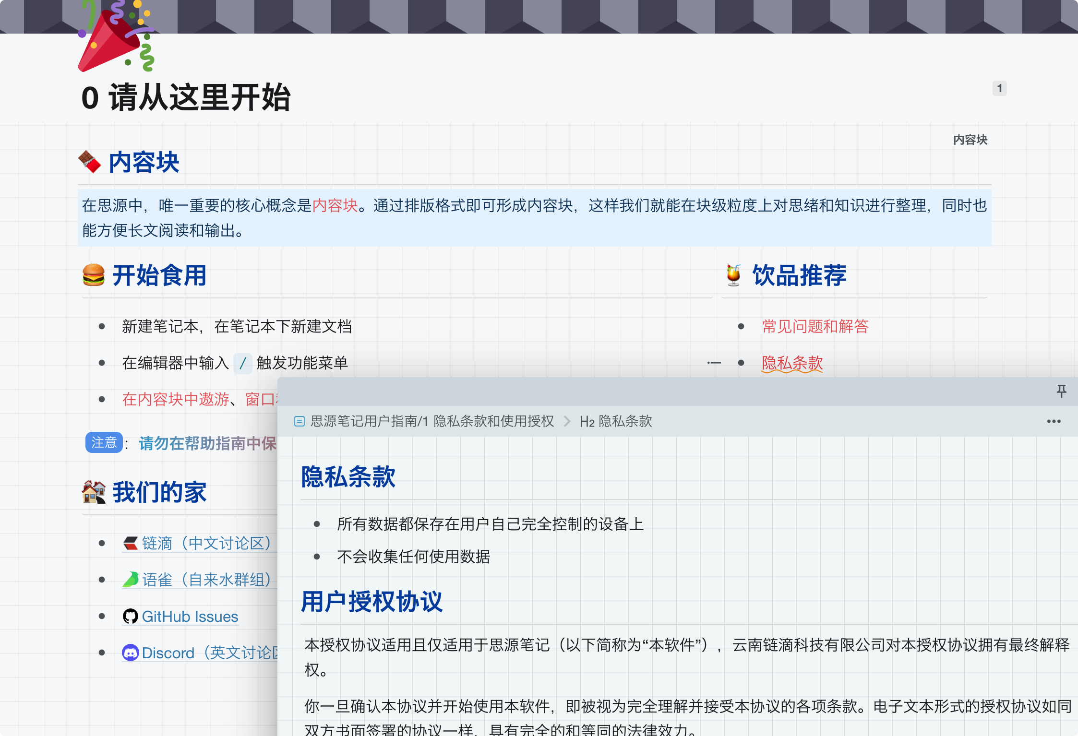Viewport: 1078px width, 736px height.
Task: Jump to 内容块 in outline label
Action: tap(970, 140)
